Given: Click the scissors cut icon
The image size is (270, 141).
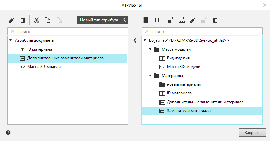Looking at the screenshot, I should [37, 20].
